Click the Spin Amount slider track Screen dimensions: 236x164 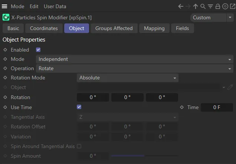pos(145,156)
